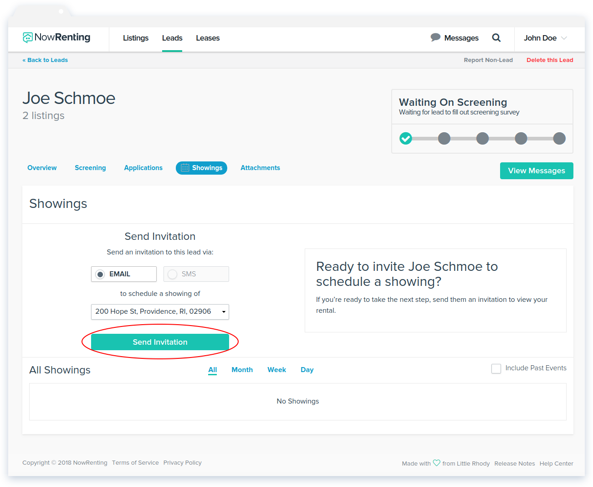Switch to the Screening tab

click(x=90, y=168)
